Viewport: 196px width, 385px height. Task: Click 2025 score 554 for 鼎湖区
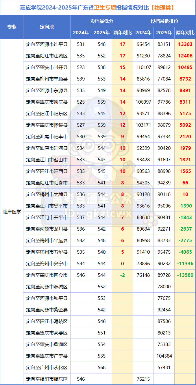click(x=102, y=345)
